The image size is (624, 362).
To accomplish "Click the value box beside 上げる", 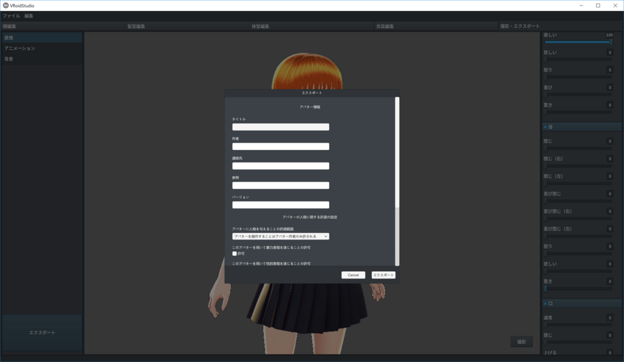I will pos(609,352).
